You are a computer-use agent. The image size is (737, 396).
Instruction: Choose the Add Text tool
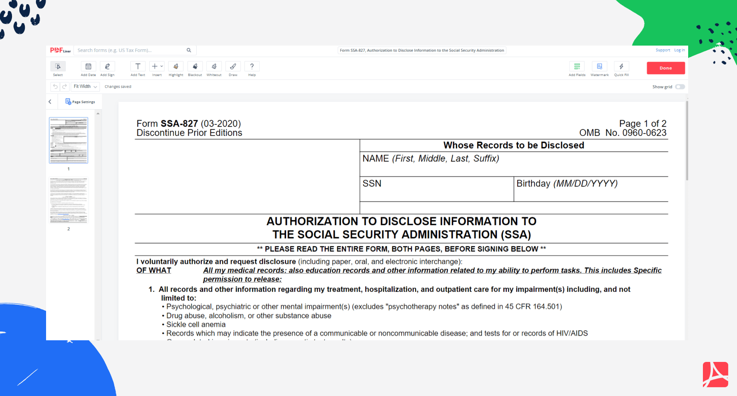tap(138, 67)
